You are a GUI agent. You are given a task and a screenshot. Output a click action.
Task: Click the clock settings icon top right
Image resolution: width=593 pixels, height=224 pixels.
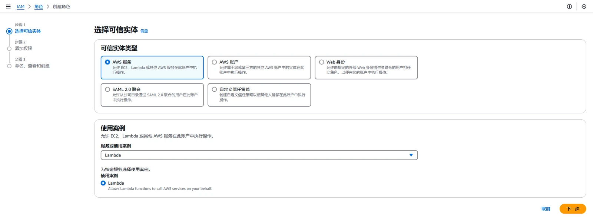pyautogui.click(x=584, y=7)
